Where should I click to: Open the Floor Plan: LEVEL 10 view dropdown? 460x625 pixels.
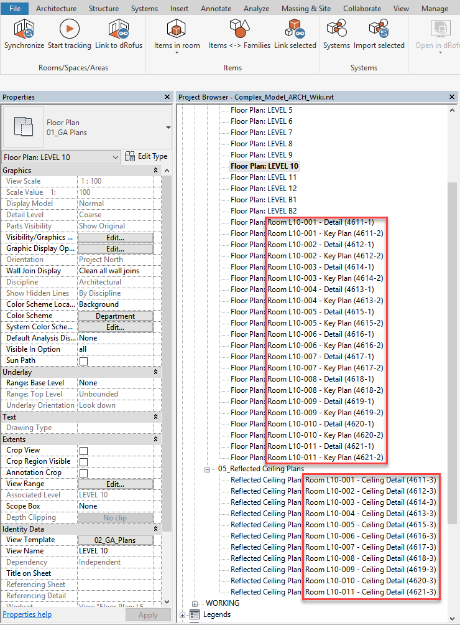coord(116,157)
